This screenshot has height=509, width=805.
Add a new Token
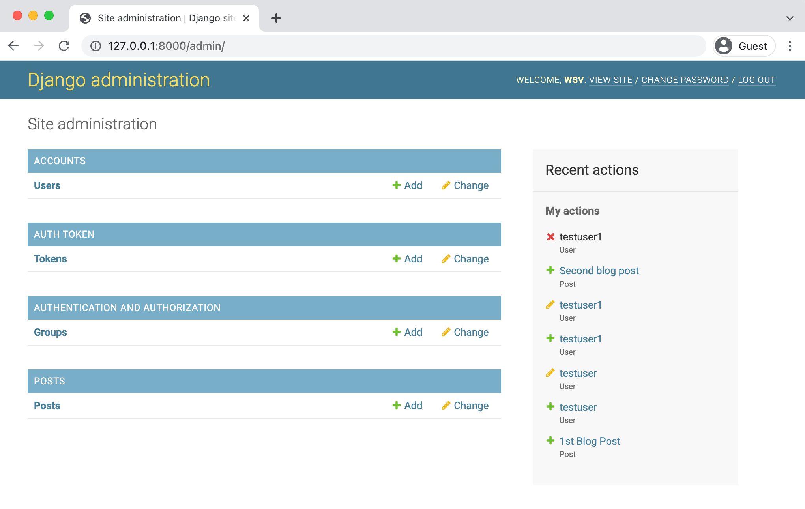(407, 259)
